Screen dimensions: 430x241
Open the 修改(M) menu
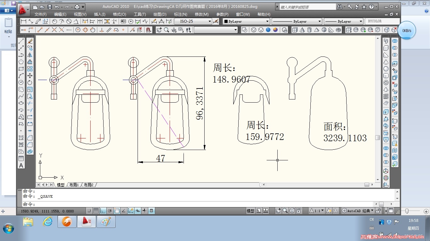[x=201, y=14]
